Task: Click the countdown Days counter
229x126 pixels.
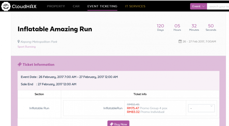Action: 160,27
